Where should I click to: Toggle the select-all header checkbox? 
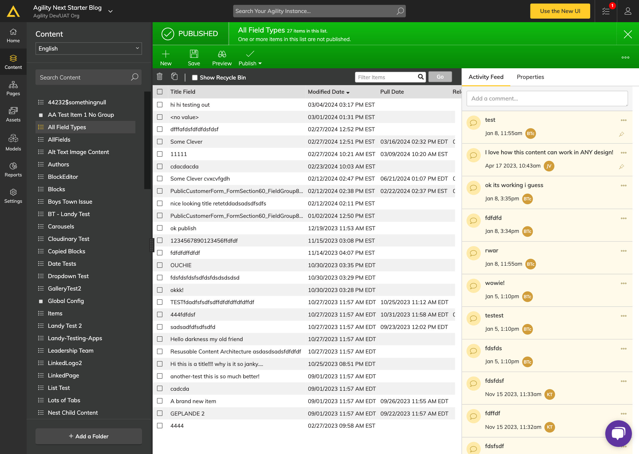point(160,92)
